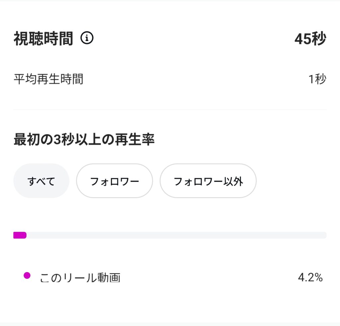Show 3-second play rate for all viewers
Image resolution: width=340 pixels, height=326 pixels.
point(41,181)
